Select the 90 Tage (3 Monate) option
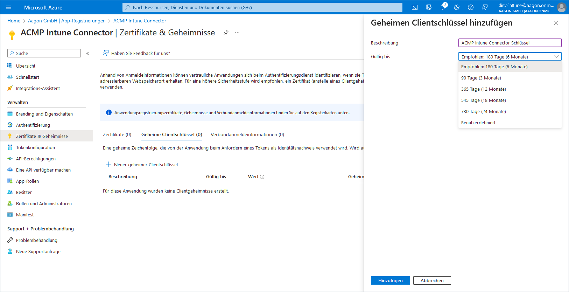 coord(481,78)
